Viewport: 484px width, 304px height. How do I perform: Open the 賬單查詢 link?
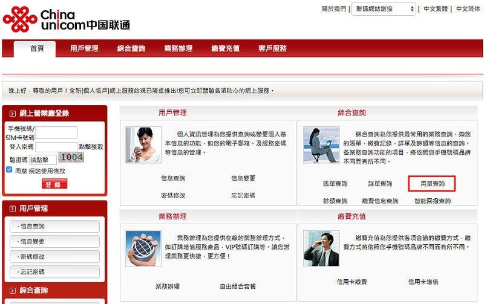point(335,184)
